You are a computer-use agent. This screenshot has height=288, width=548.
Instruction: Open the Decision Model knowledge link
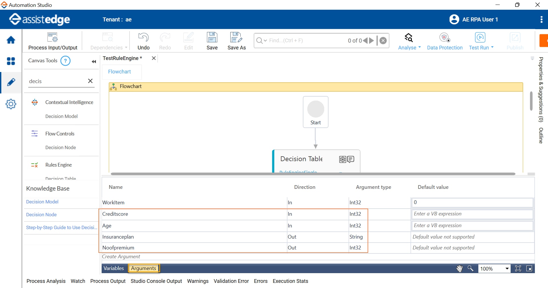42,202
